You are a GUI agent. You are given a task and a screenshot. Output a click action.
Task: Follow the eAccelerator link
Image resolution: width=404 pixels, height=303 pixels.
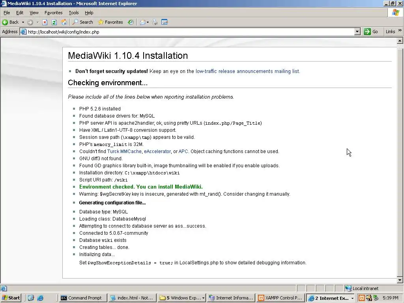[x=157, y=151]
